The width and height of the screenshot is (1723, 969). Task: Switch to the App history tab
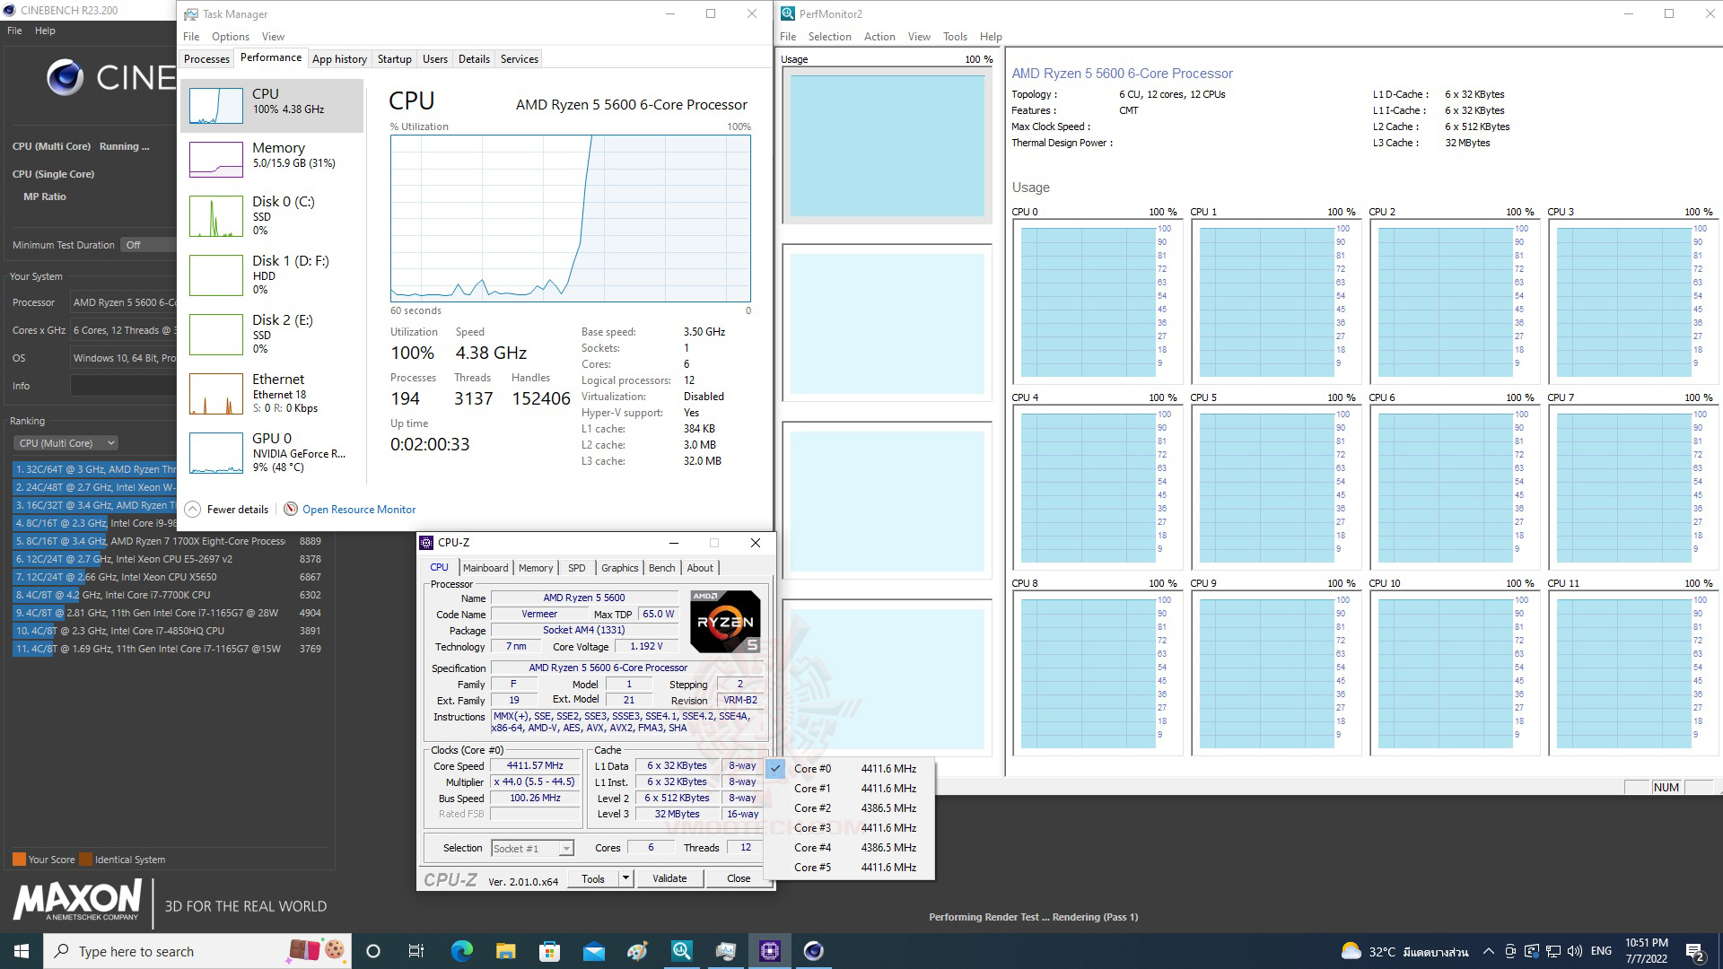coord(339,59)
